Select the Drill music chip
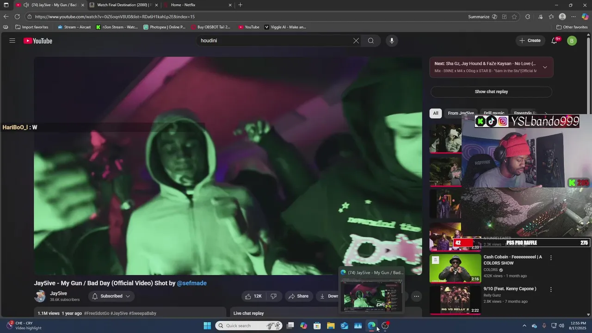Screen dimensions: 592x333 (494, 113)
